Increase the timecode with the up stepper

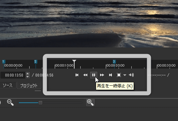(28, 74)
